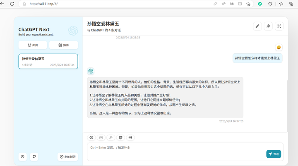Viewport: 298px width, 166px height.
Task: Open saved passwords key icon
Action: pyautogui.click(x=215, y=4)
